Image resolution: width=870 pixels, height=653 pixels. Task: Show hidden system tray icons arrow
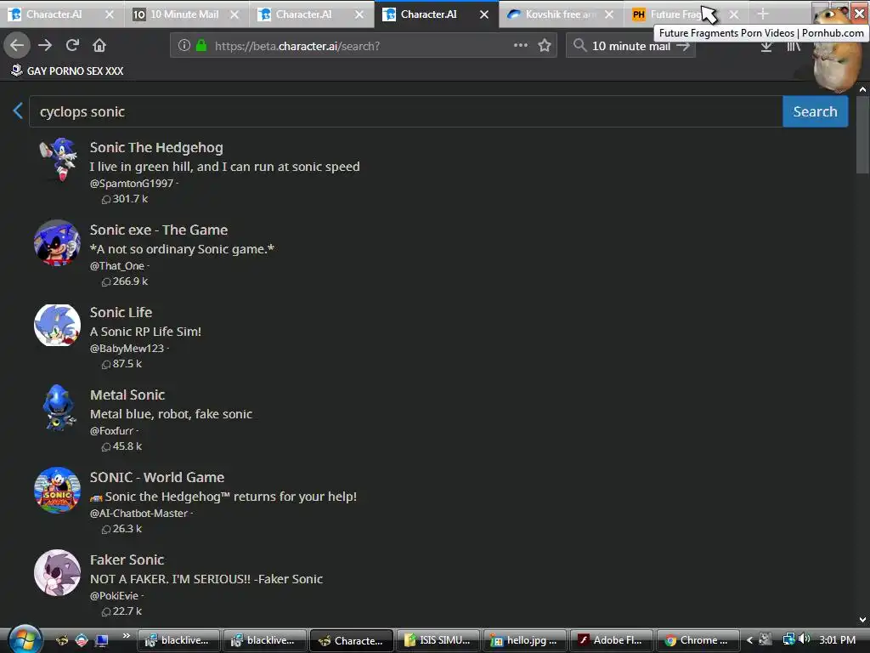(749, 640)
